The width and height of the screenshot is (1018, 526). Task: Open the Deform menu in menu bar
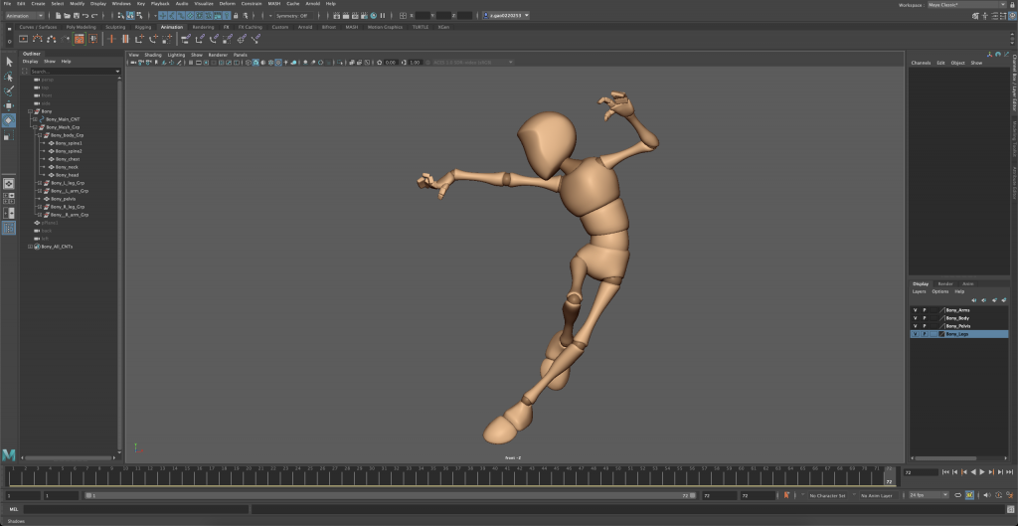click(x=227, y=4)
